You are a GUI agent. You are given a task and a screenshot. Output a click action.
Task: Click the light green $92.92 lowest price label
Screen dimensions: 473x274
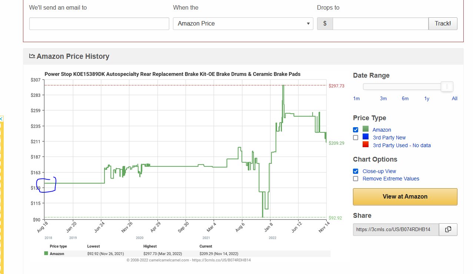335,218
